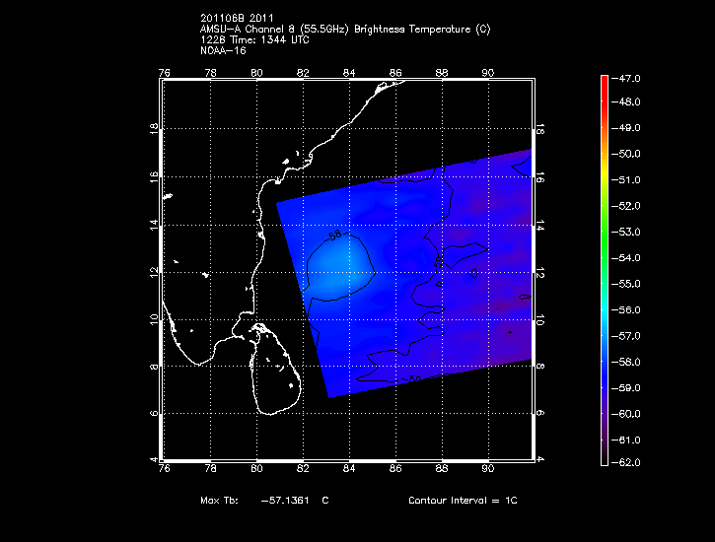Click the right axis latitude label 10
The width and height of the screenshot is (715, 542).
540,319
